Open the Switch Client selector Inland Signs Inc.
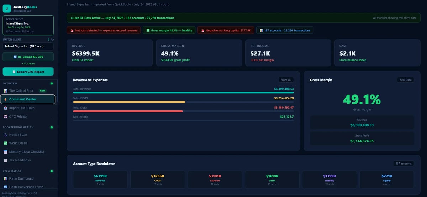Image resolution: width=427 pixels, height=197 pixels. point(28,46)
